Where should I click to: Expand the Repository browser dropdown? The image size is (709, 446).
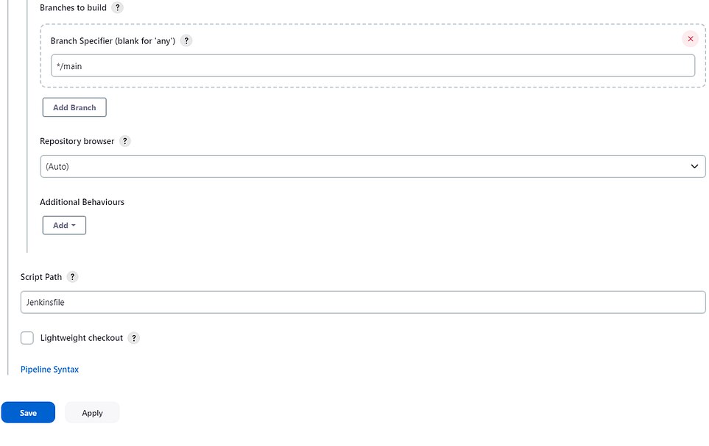tap(373, 167)
